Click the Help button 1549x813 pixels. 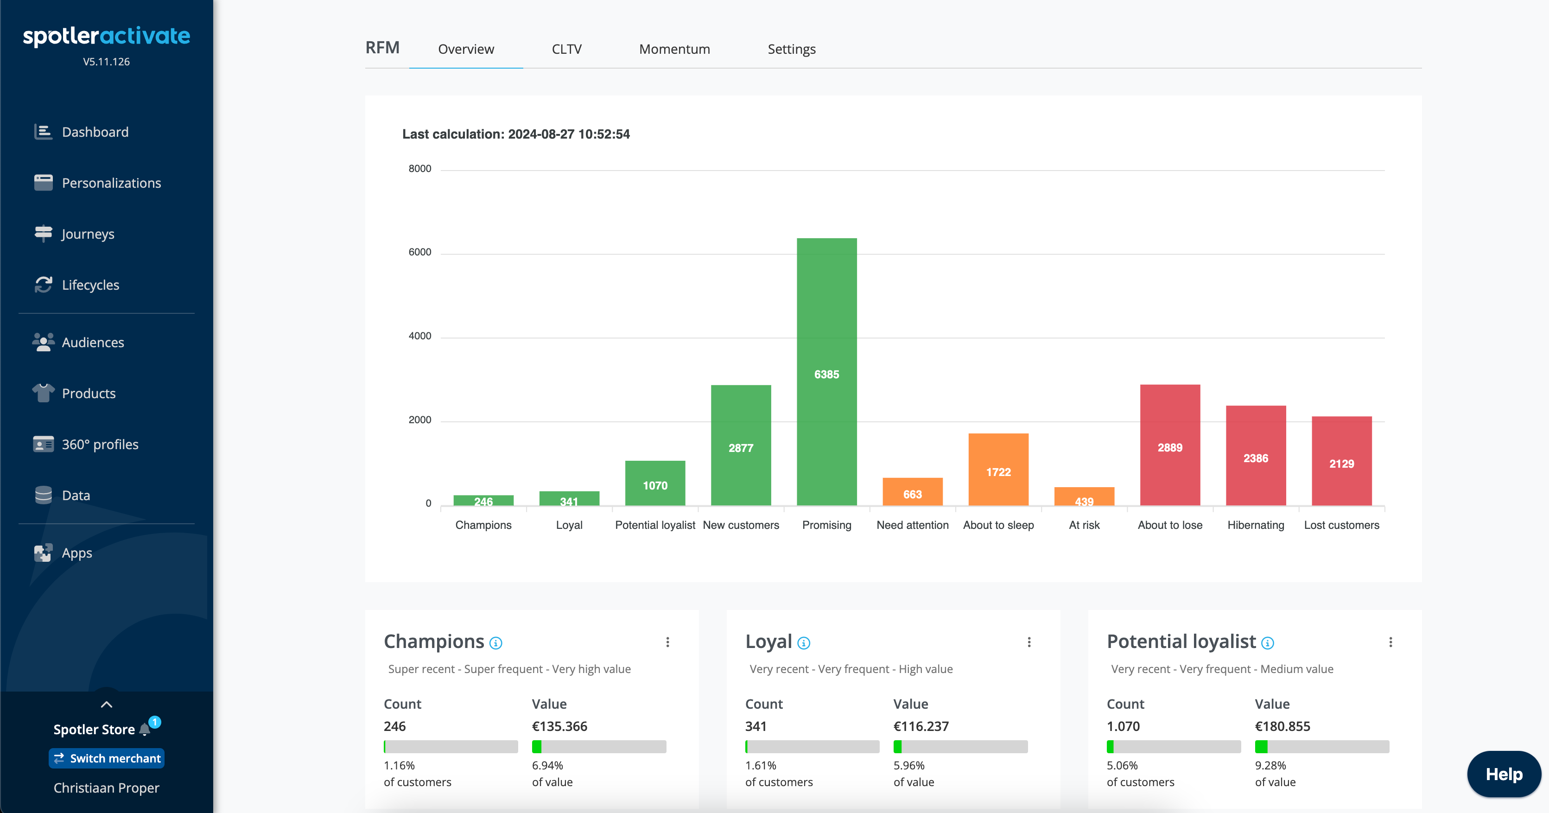1504,775
